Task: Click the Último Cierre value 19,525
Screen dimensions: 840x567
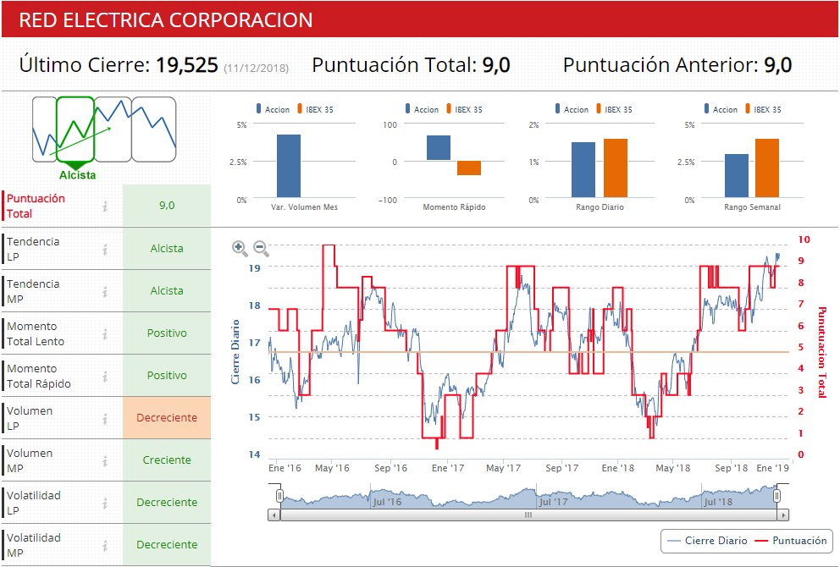Action: [x=187, y=65]
